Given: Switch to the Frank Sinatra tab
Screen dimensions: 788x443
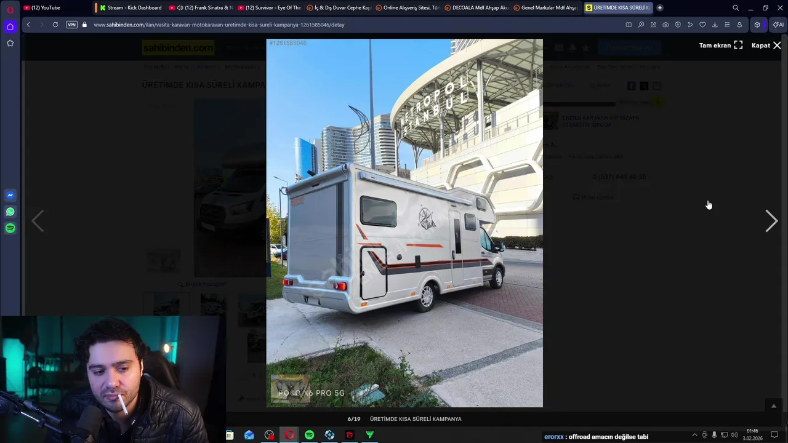Looking at the screenshot, I should [201, 8].
